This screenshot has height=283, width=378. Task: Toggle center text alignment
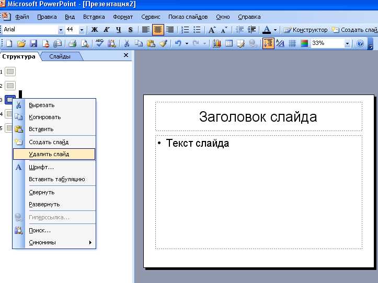tap(158, 30)
